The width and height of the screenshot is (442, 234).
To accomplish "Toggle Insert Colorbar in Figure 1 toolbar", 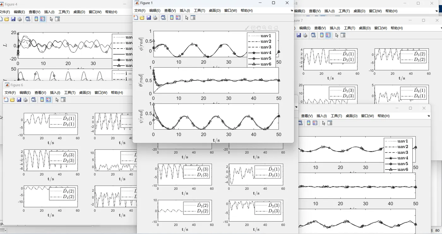I will [x=172, y=18].
